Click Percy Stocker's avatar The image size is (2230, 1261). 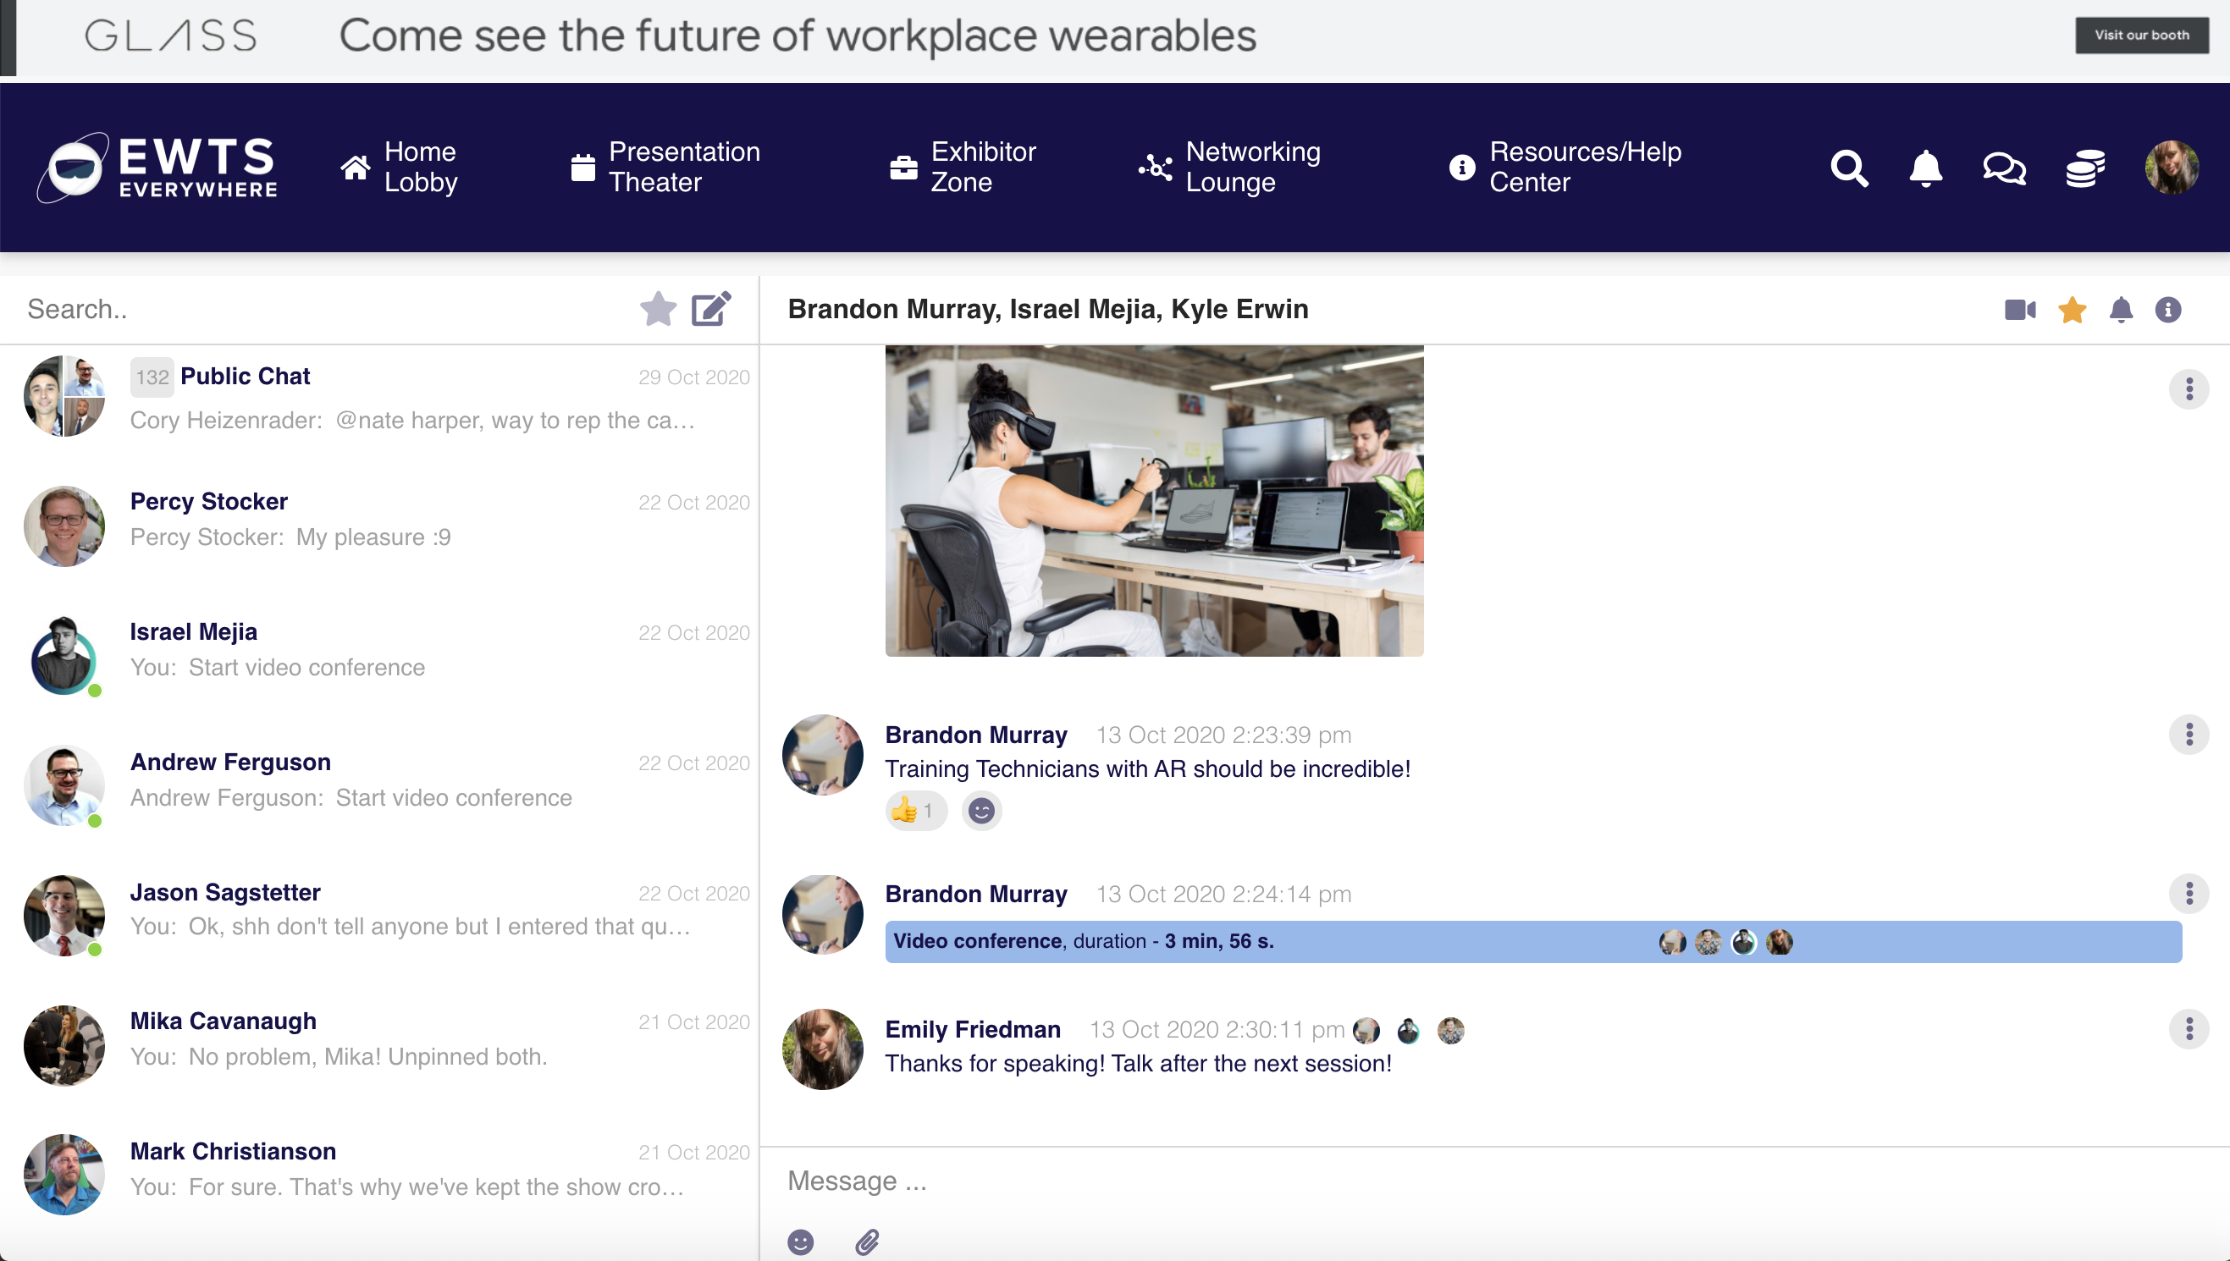pos(64,526)
